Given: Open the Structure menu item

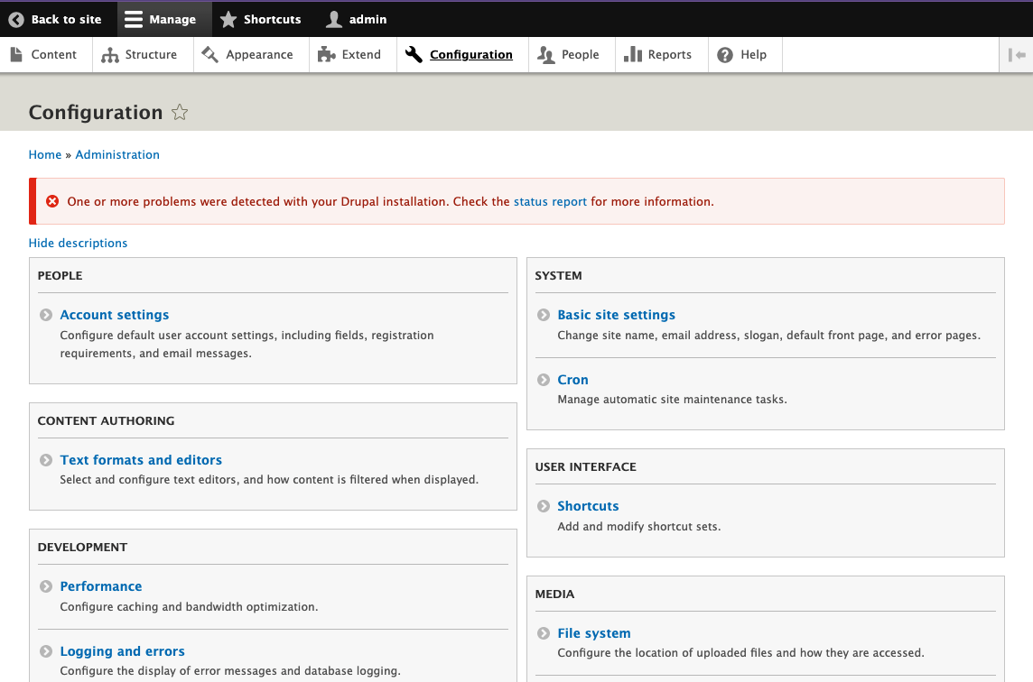Looking at the screenshot, I should (151, 55).
